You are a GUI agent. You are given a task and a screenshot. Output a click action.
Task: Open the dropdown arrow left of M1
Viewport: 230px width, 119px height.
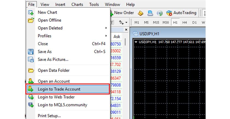[126, 22]
